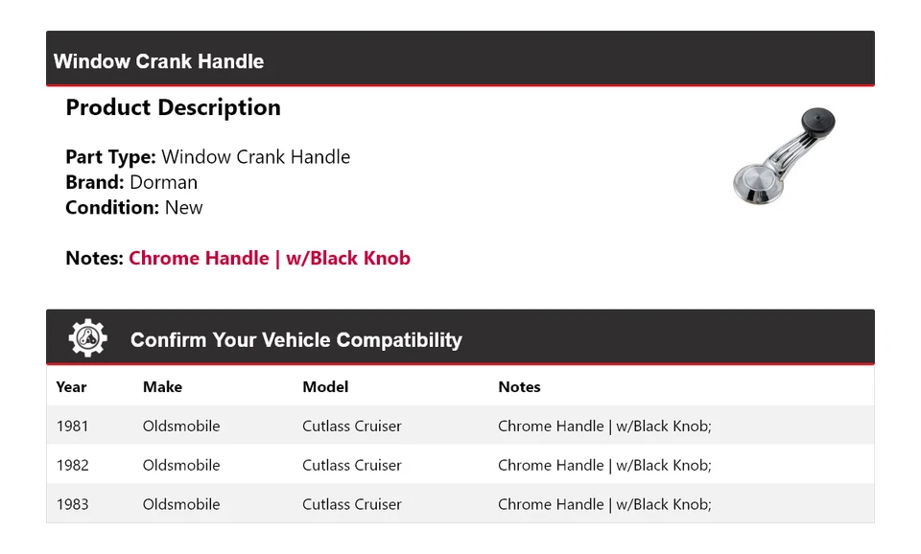Click the Part Type: Window Crank Handle line
Image resolution: width=921 pixels, height=554 pixels.
[x=207, y=157]
